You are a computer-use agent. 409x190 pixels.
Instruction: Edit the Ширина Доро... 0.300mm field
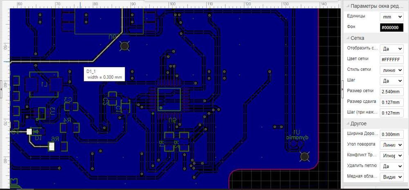tap(391, 134)
